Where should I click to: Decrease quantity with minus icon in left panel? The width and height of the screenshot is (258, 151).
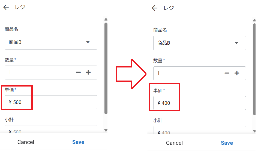coord(78,72)
